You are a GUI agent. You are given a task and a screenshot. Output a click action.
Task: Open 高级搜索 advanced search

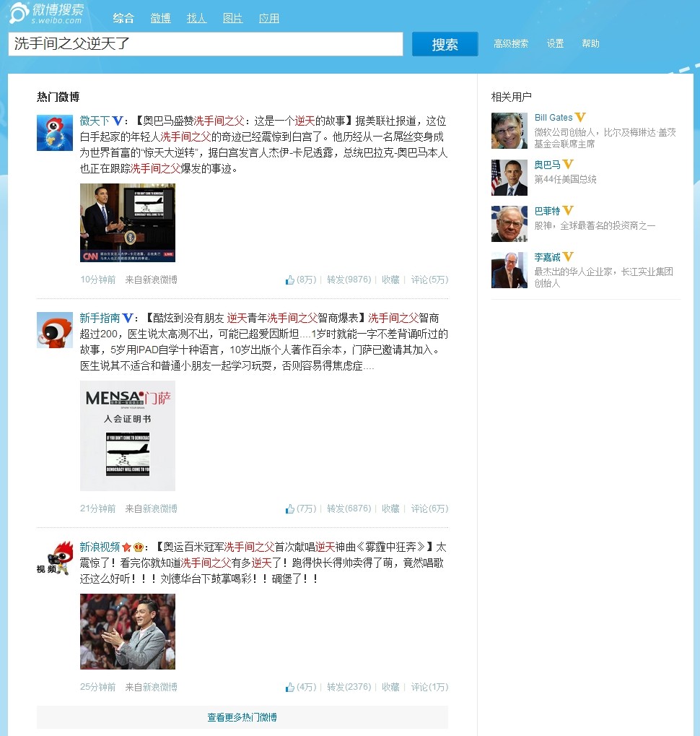pos(511,43)
